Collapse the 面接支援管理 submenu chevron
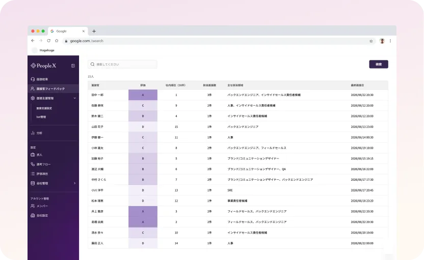The image size is (424, 260). [x=74, y=98]
